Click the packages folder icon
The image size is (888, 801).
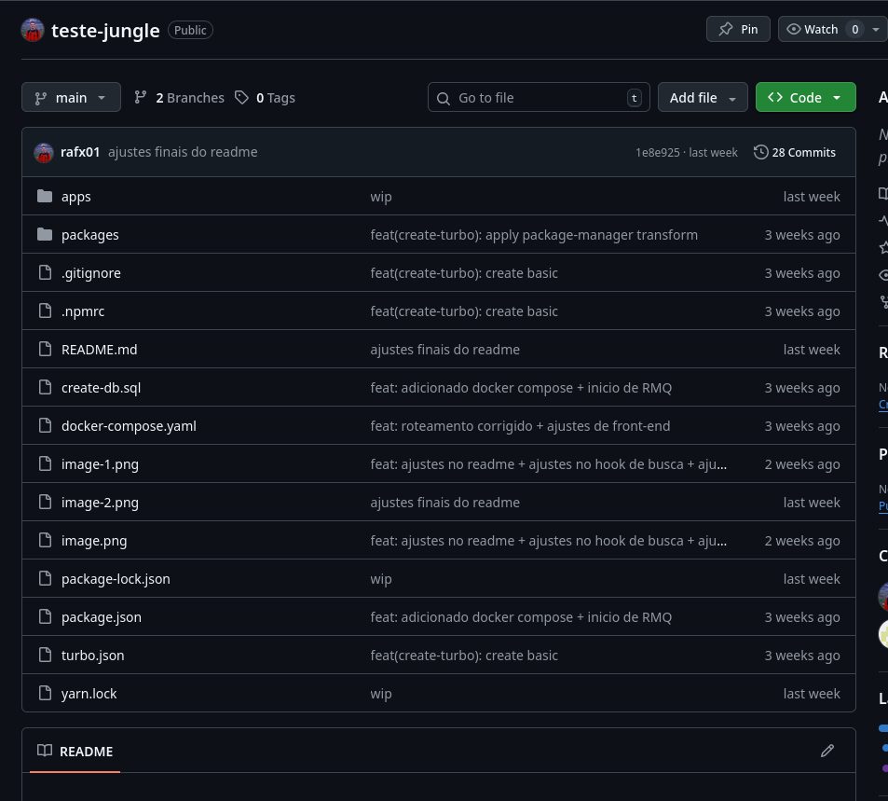tap(44, 235)
